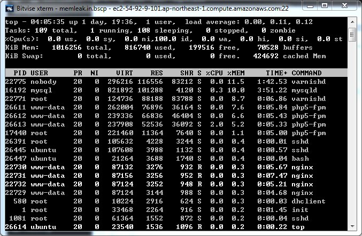Click the TIME+ column header

[276, 73]
